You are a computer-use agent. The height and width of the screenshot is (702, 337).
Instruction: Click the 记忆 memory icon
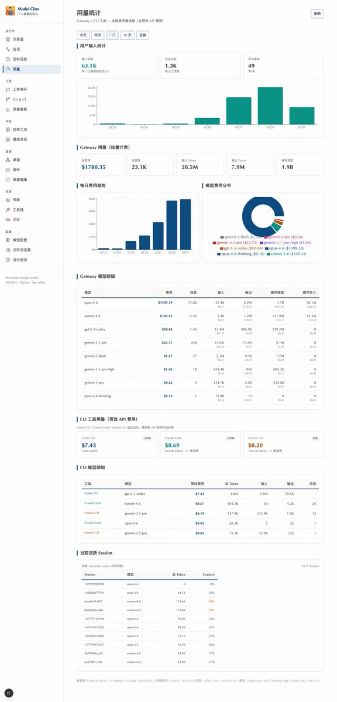click(x=8, y=219)
